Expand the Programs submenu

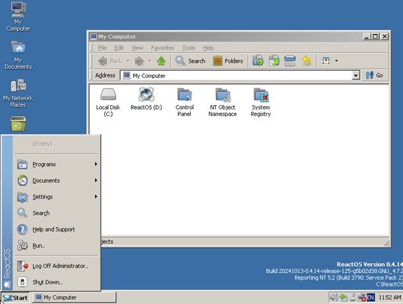[x=57, y=164]
